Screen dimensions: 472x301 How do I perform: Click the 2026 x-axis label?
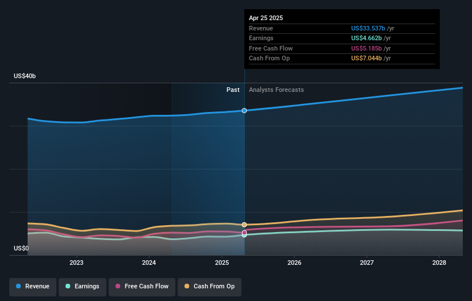294,263
